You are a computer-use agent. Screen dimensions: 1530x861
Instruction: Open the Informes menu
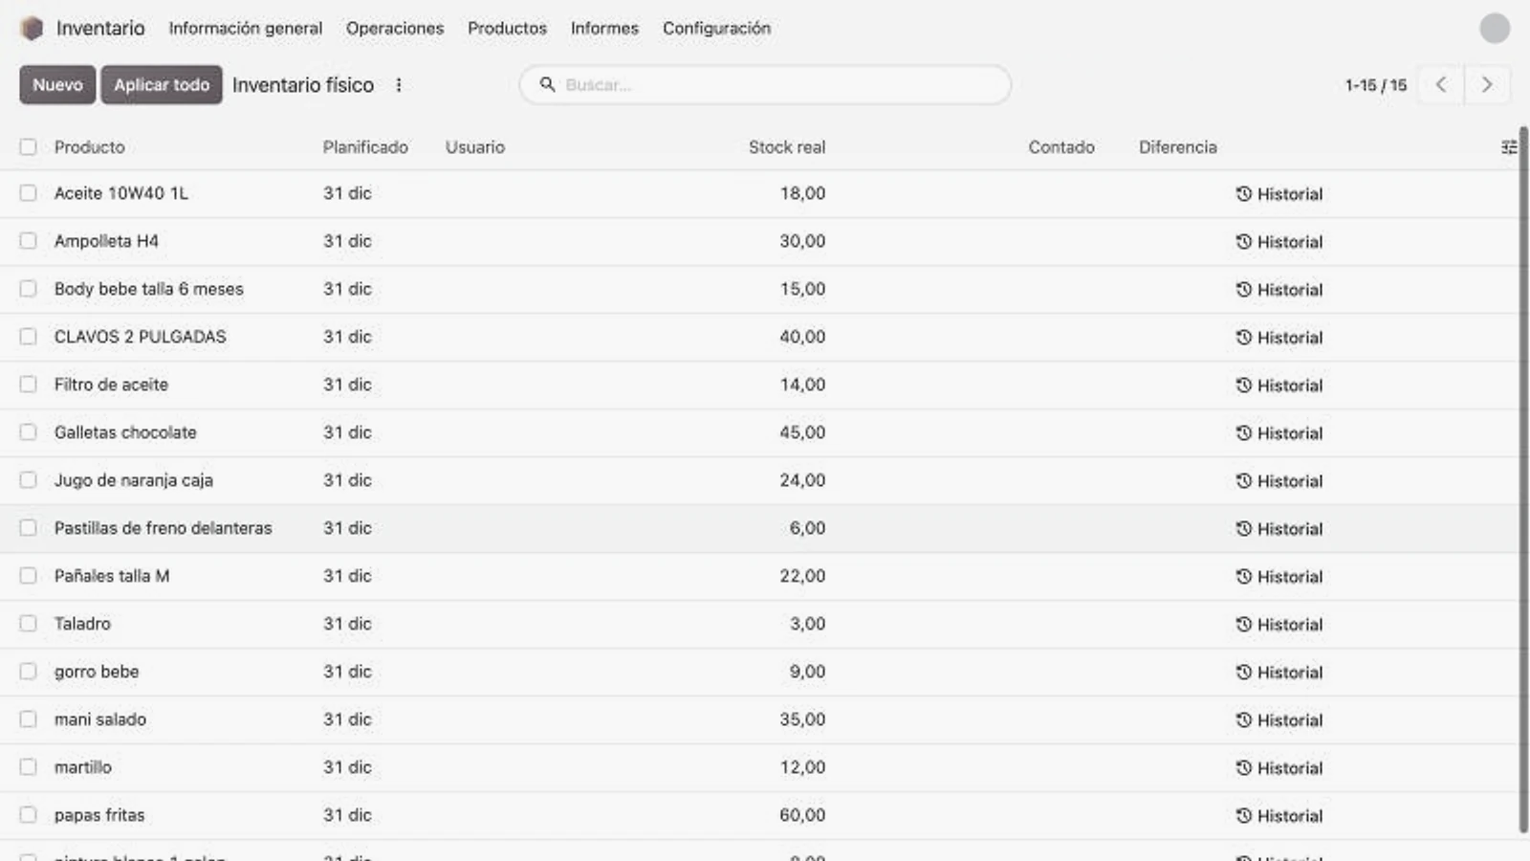[x=604, y=29]
